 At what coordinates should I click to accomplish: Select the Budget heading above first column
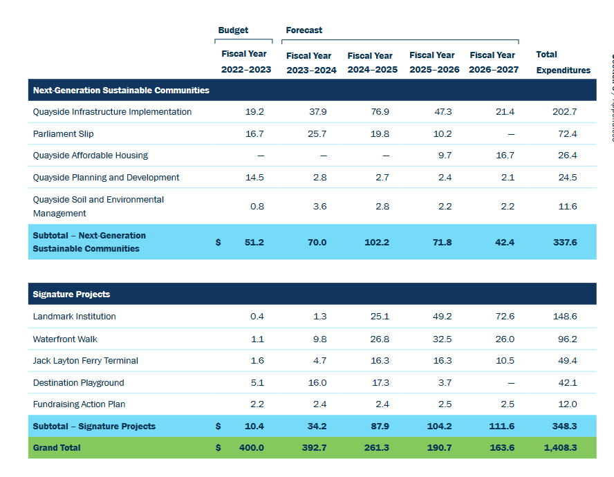pos(233,30)
